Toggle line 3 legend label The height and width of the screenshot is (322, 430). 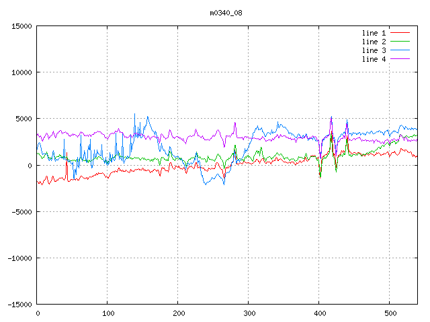[x=374, y=50]
